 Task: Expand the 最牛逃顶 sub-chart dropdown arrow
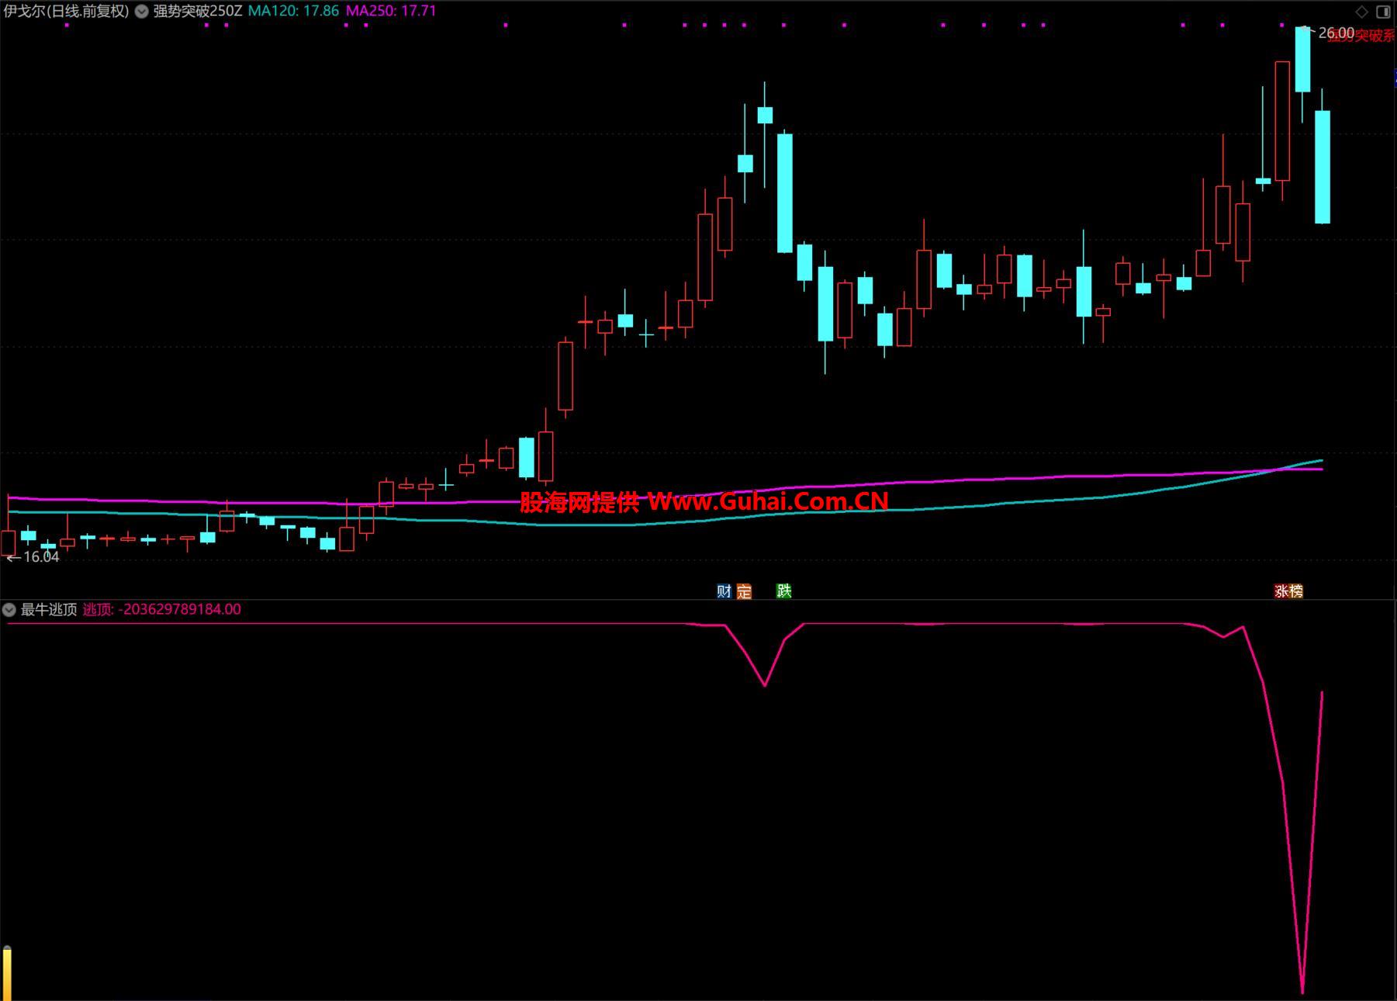pyautogui.click(x=9, y=610)
